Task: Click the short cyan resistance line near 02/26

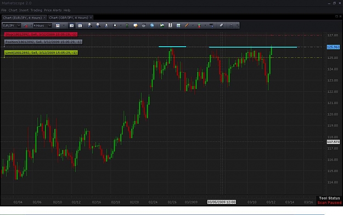Action: tap(172, 46)
